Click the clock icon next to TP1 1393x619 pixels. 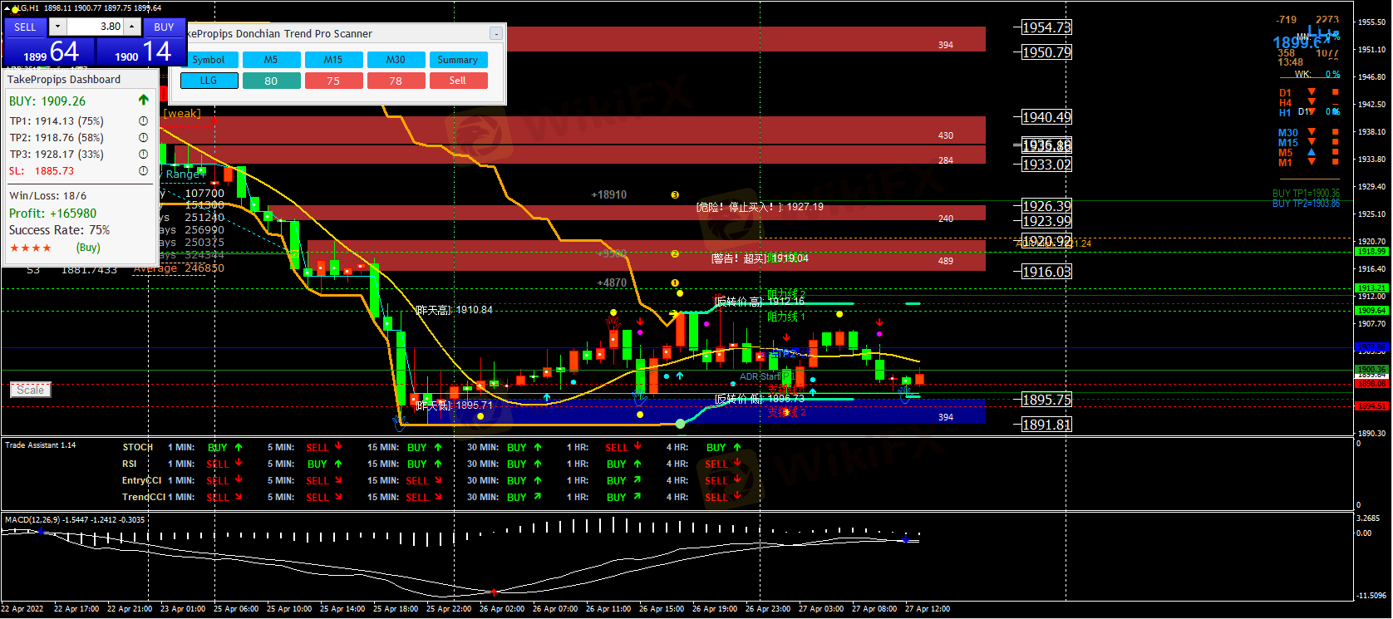coord(143,121)
